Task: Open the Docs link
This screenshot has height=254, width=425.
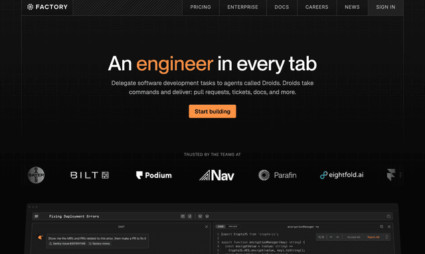Action: tap(282, 7)
